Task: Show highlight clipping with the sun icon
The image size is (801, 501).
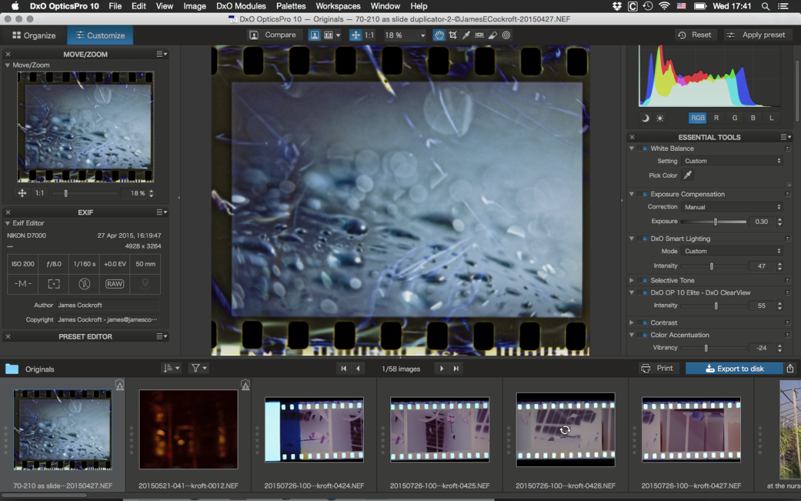Action: (660, 118)
